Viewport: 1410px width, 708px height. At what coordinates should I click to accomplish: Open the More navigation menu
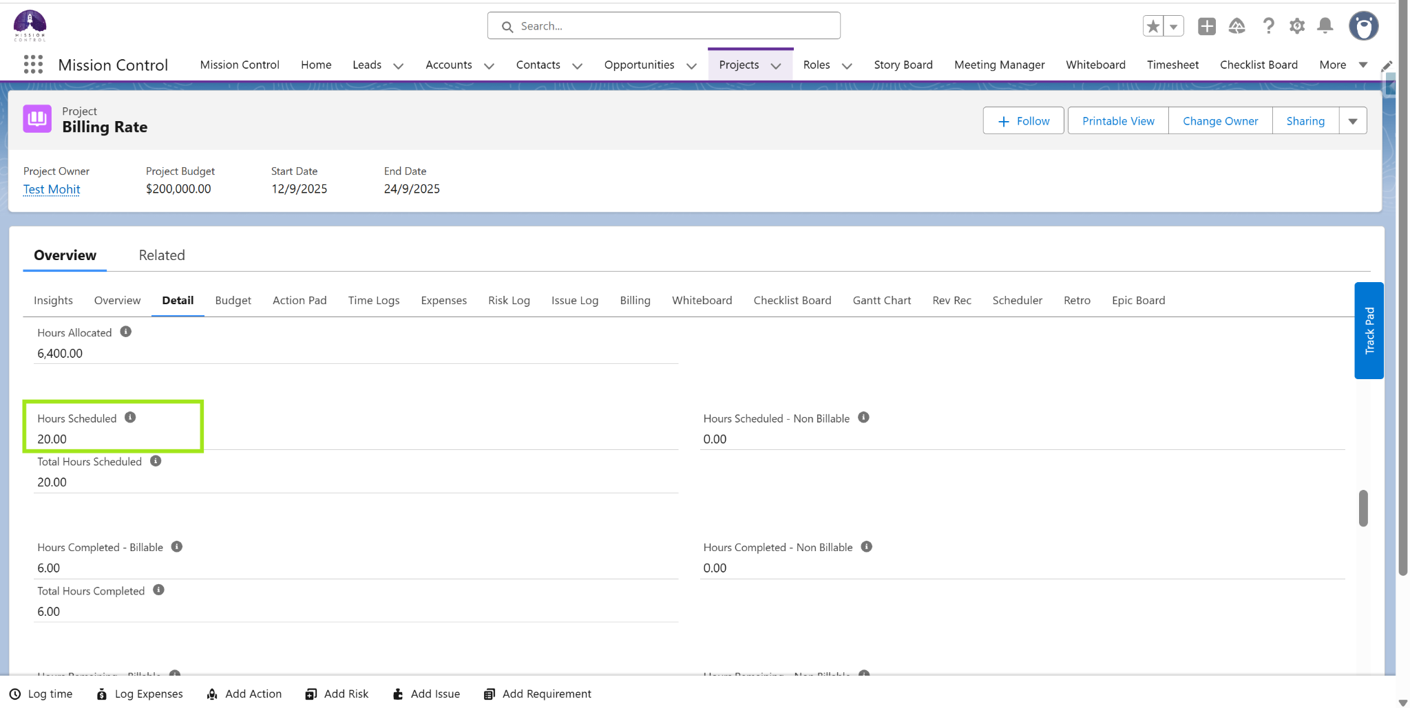(x=1343, y=65)
